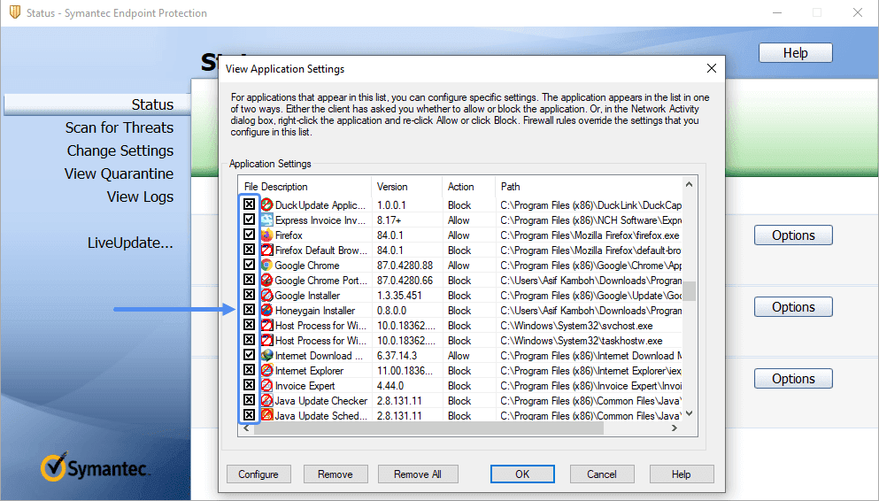Screen dimensions: 879x501
Task: Click the list's scroll down arrow
Action: (x=689, y=414)
